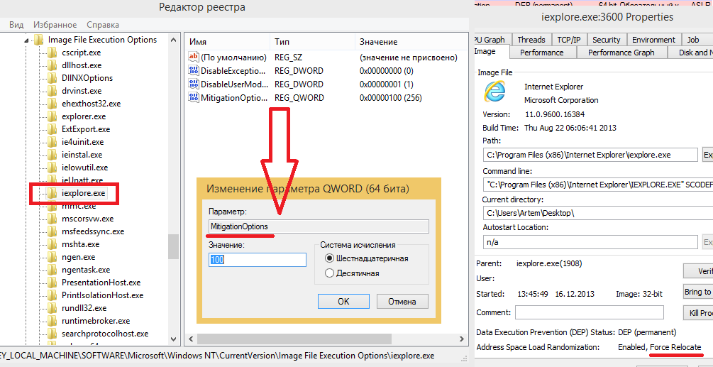This screenshot has height=367, width=713.
Task: Confirm the QWORD edit with OK
Action: (343, 302)
